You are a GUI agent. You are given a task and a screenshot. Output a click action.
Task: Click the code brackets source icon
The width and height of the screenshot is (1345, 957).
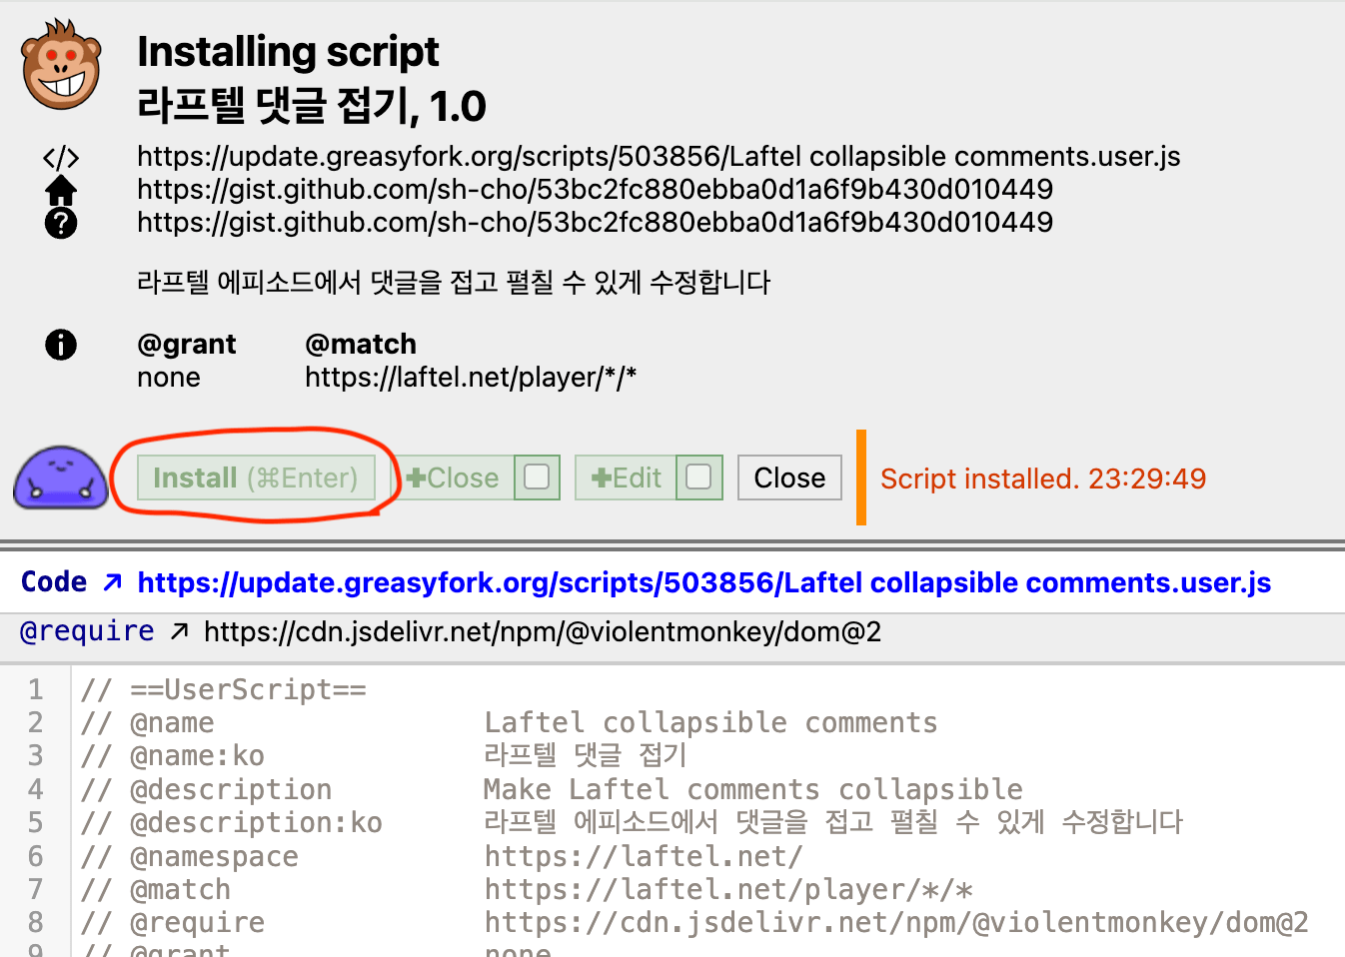click(x=61, y=157)
